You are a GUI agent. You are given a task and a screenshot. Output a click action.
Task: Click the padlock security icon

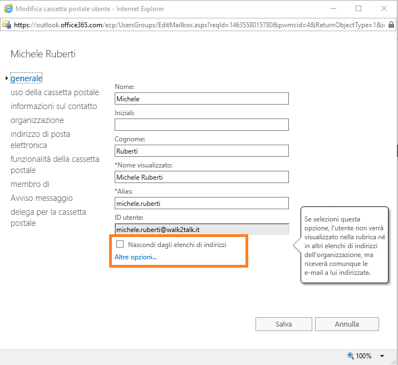pyautogui.click(x=391, y=25)
